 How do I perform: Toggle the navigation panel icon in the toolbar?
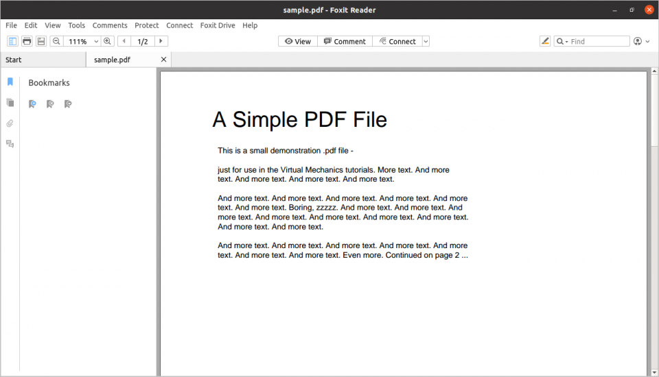click(12, 41)
